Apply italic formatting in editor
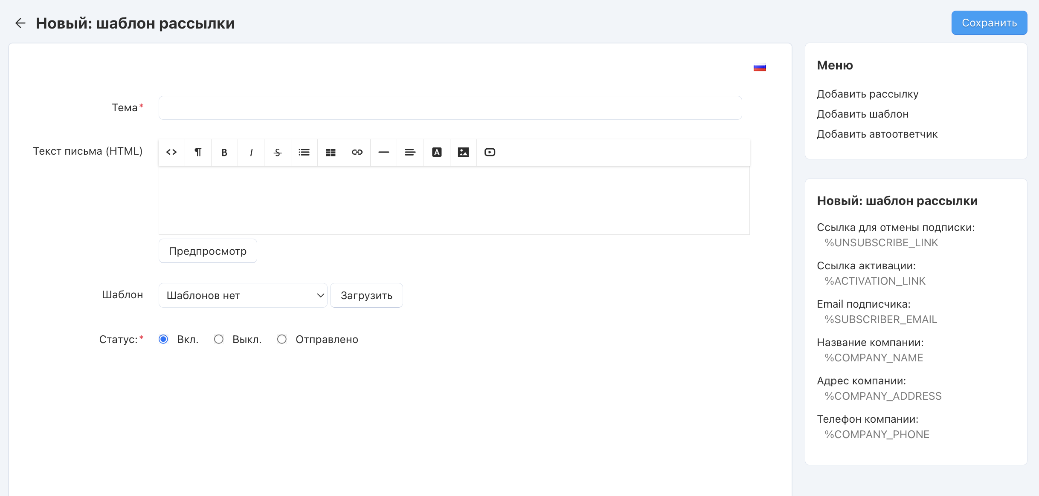 click(251, 152)
